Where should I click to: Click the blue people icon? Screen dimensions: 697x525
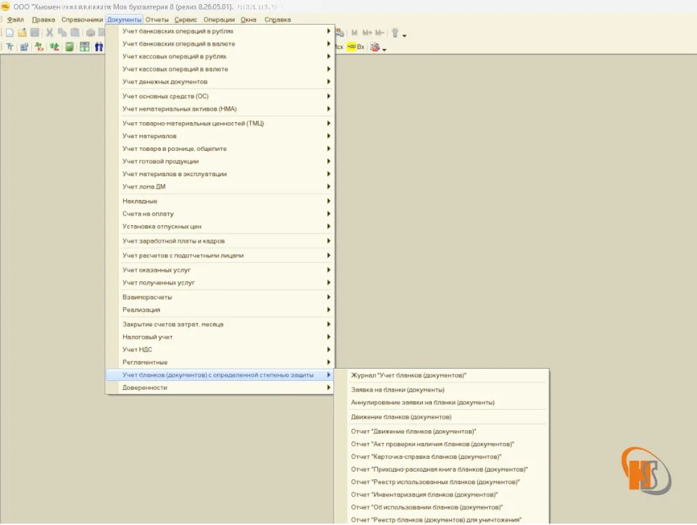pyautogui.click(x=98, y=46)
